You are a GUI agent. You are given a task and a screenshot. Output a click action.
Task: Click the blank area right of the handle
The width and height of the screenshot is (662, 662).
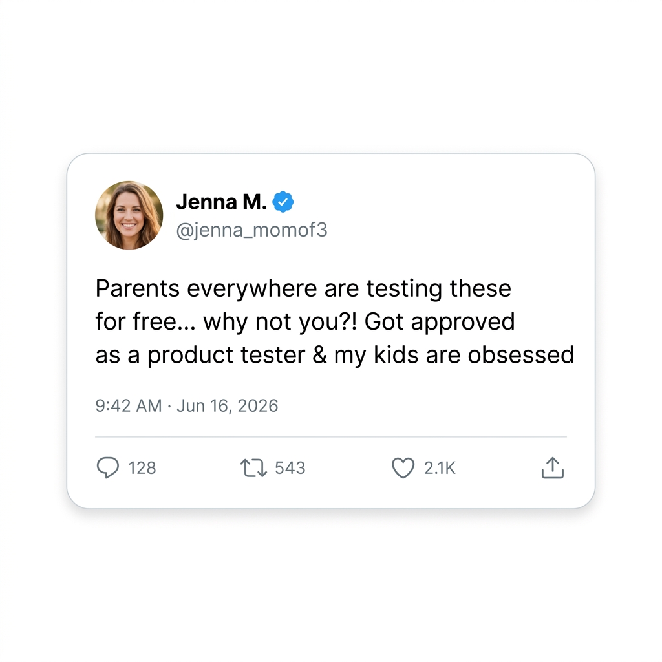click(447, 230)
